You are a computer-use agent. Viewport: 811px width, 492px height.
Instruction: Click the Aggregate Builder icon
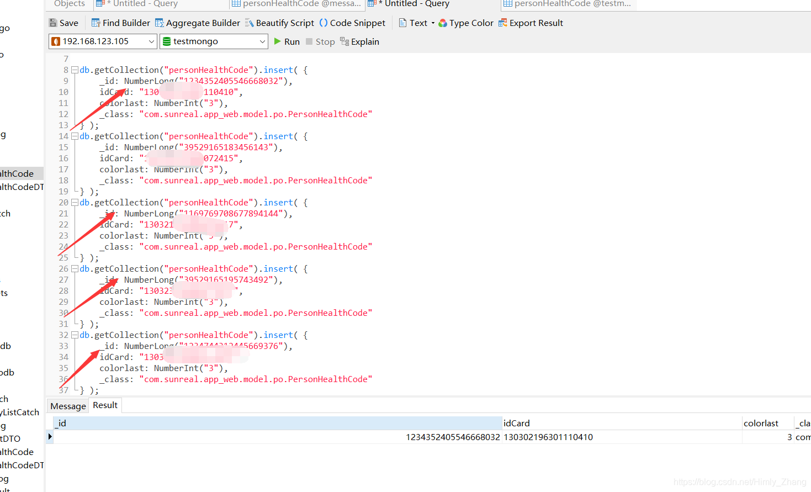(159, 23)
